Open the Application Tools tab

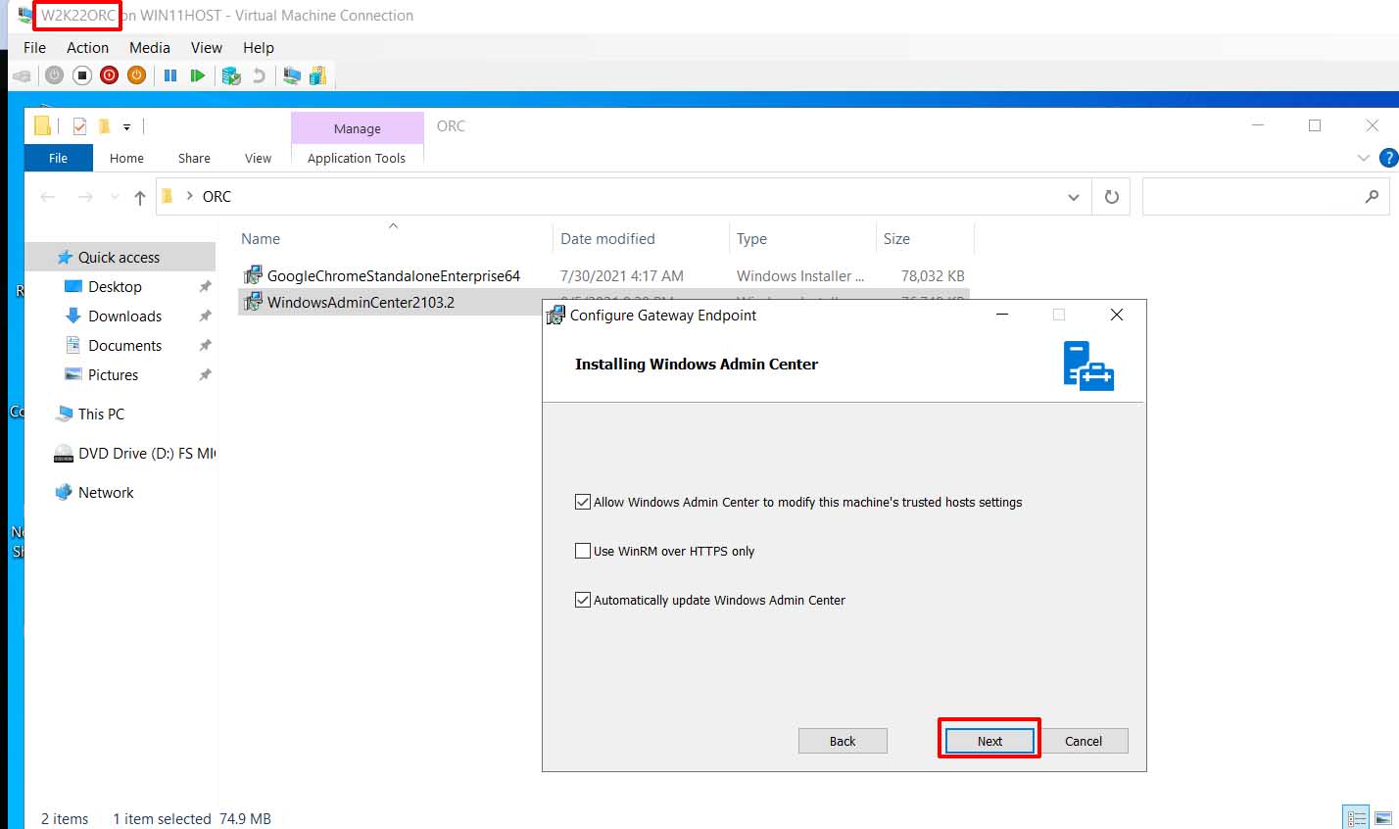[x=357, y=158]
